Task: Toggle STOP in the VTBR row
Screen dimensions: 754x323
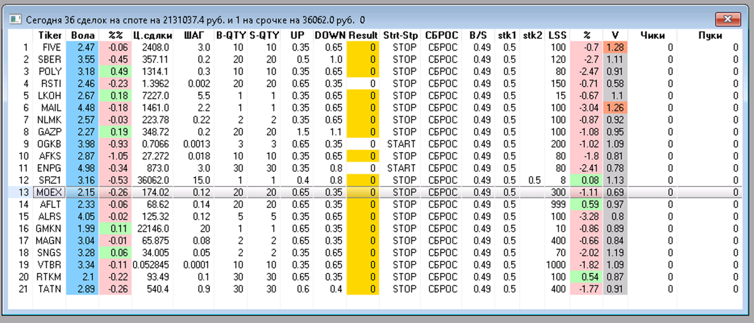Action: [404, 264]
